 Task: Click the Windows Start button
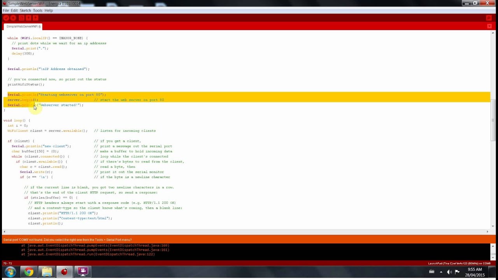[x=10, y=272]
